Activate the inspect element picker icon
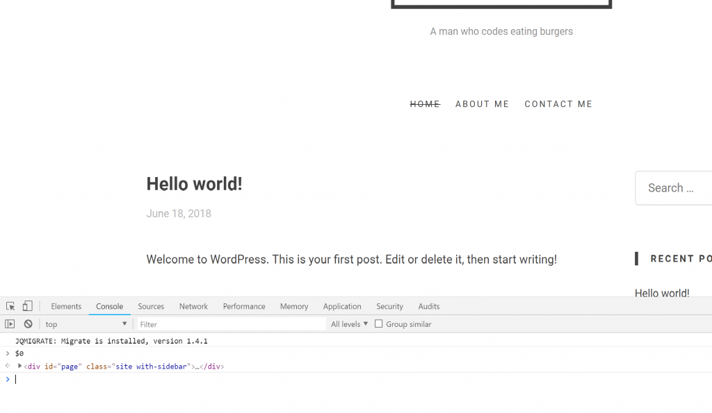Image resolution: width=712 pixels, height=413 pixels. pos(10,306)
